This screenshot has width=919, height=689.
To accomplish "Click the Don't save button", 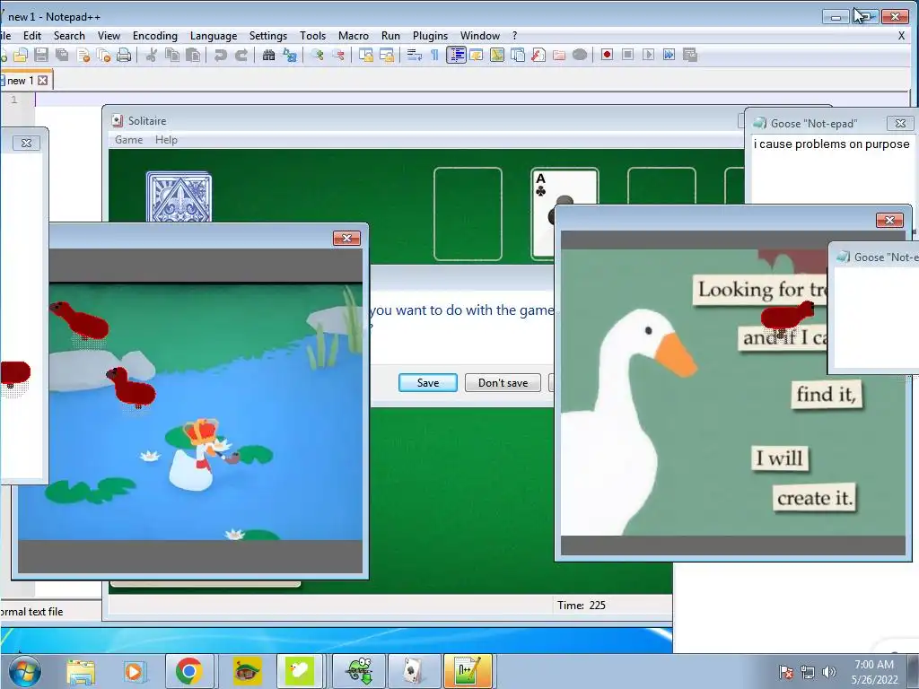I will (x=503, y=382).
